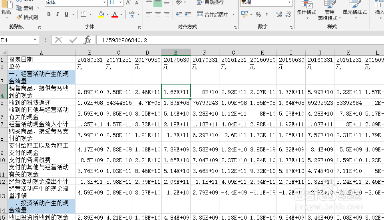Select column E header
The height and width of the screenshot is (220, 384).
(x=176, y=52)
